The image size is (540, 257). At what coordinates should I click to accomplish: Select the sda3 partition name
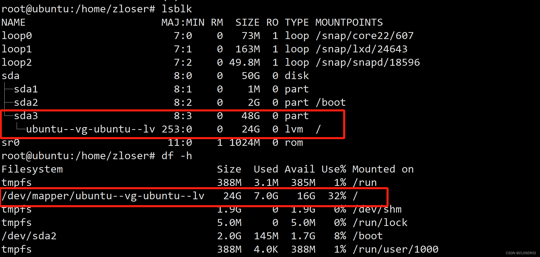pyautogui.click(x=26, y=116)
